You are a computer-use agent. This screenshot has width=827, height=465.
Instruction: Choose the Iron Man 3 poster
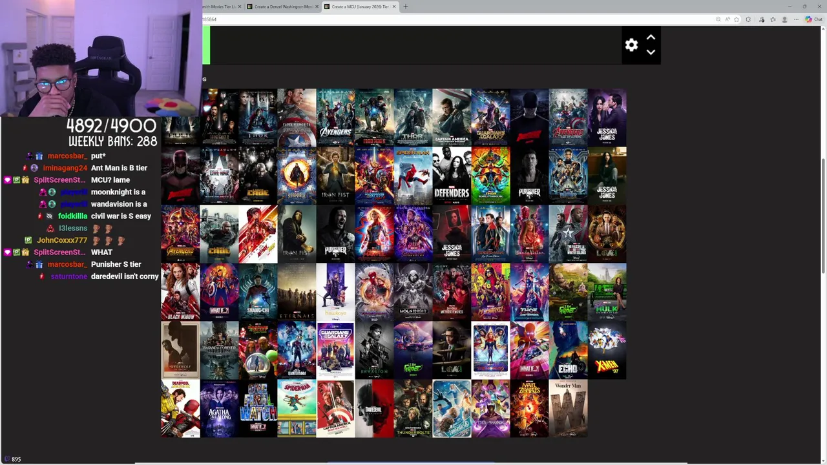(x=374, y=118)
